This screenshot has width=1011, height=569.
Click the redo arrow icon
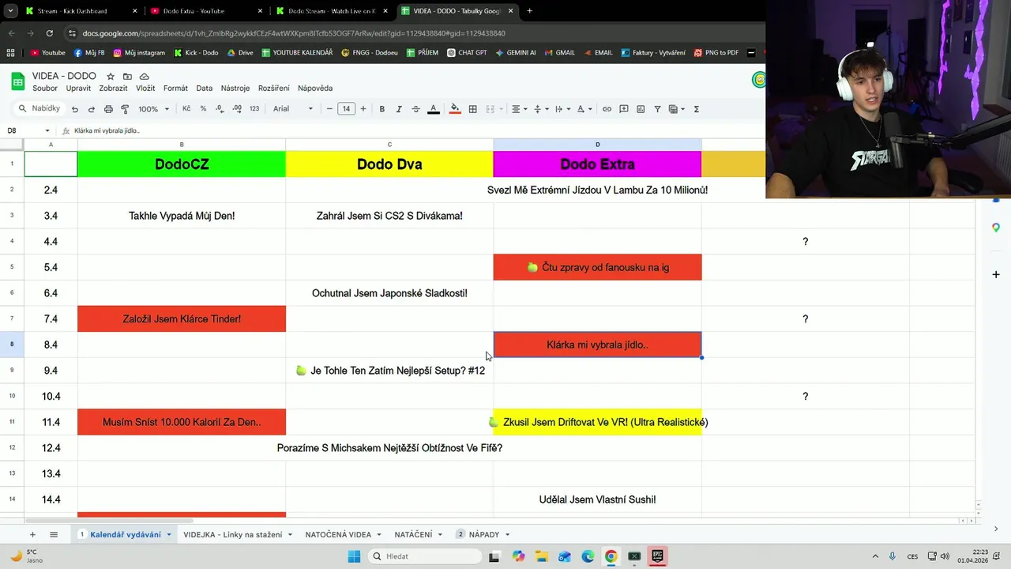(92, 109)
